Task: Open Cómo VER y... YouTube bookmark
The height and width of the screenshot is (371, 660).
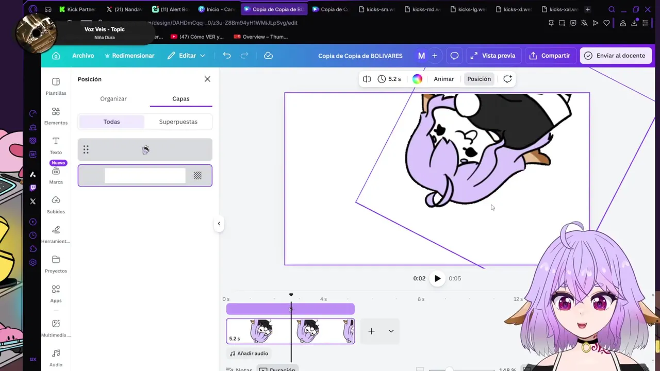Action: (x=196, y=37)
